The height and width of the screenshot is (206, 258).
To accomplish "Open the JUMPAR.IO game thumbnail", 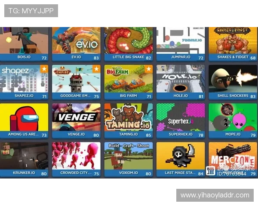I will click(181, 40).
